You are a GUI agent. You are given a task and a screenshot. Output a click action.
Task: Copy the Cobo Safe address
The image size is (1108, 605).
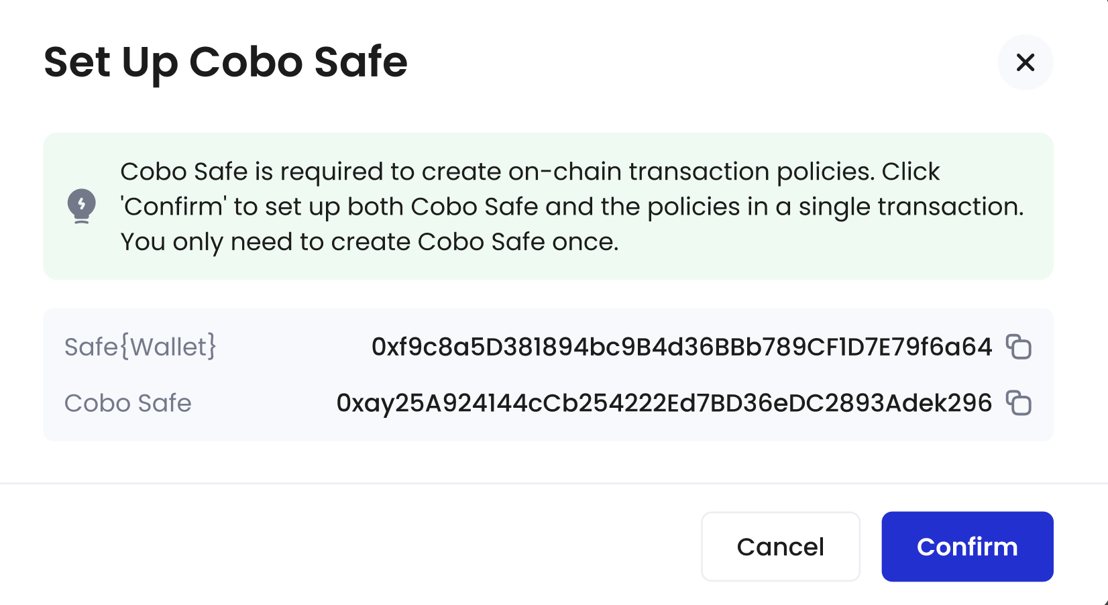coord(1019,403)
